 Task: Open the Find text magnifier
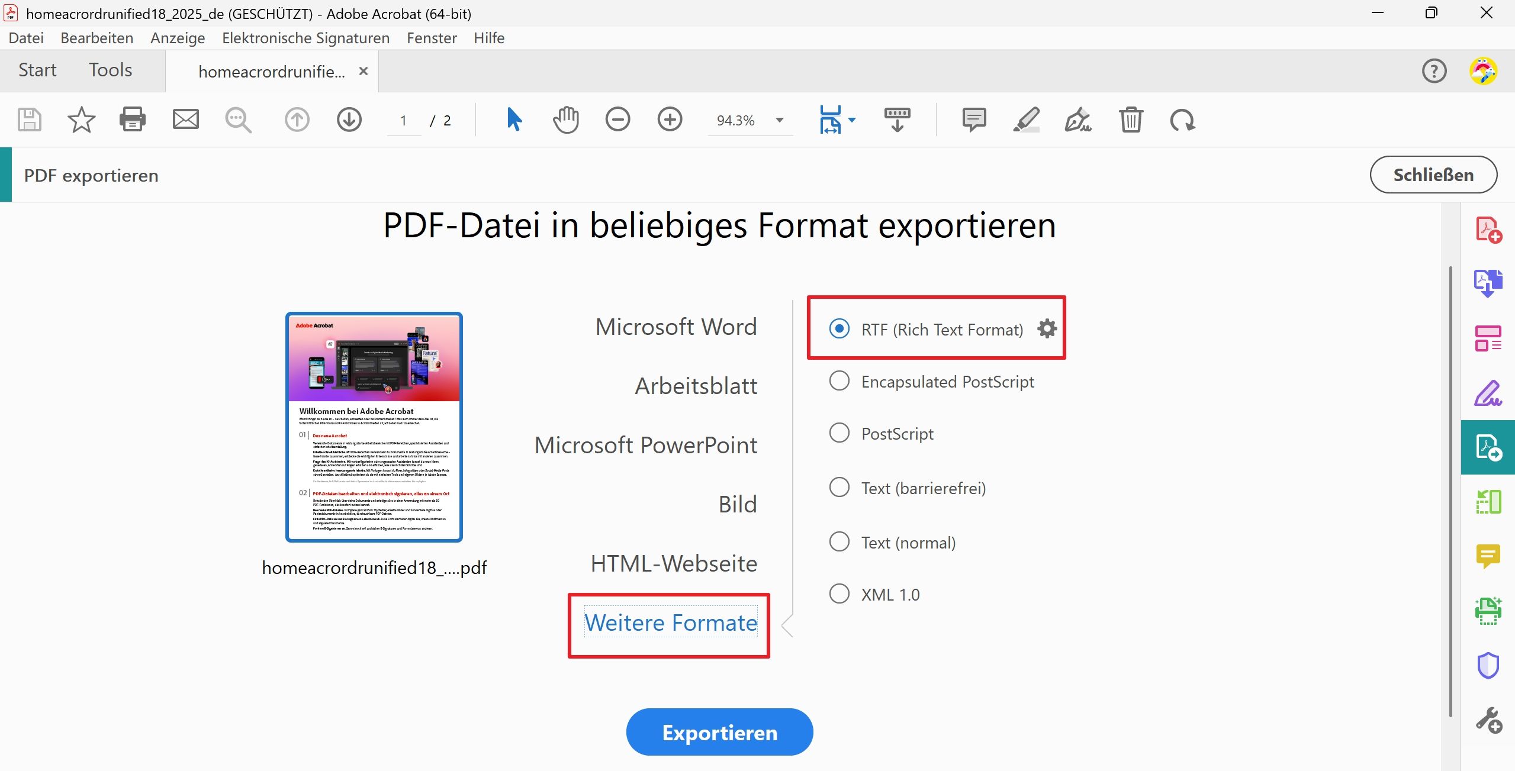point(238,120)
